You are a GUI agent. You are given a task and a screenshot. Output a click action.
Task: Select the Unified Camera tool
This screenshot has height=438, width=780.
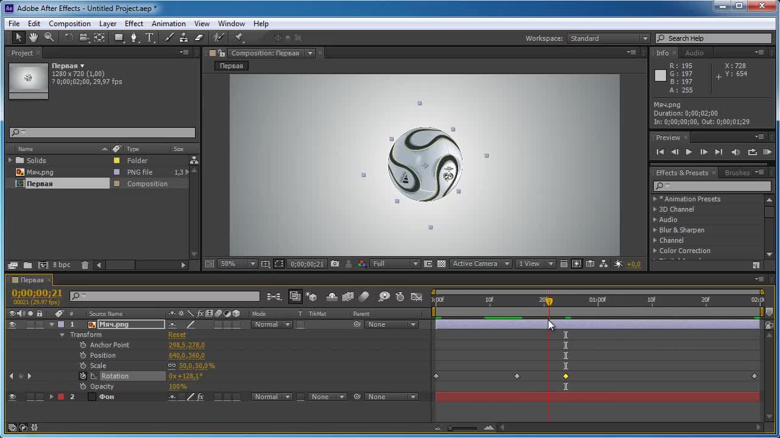click(x=84, y=38)
